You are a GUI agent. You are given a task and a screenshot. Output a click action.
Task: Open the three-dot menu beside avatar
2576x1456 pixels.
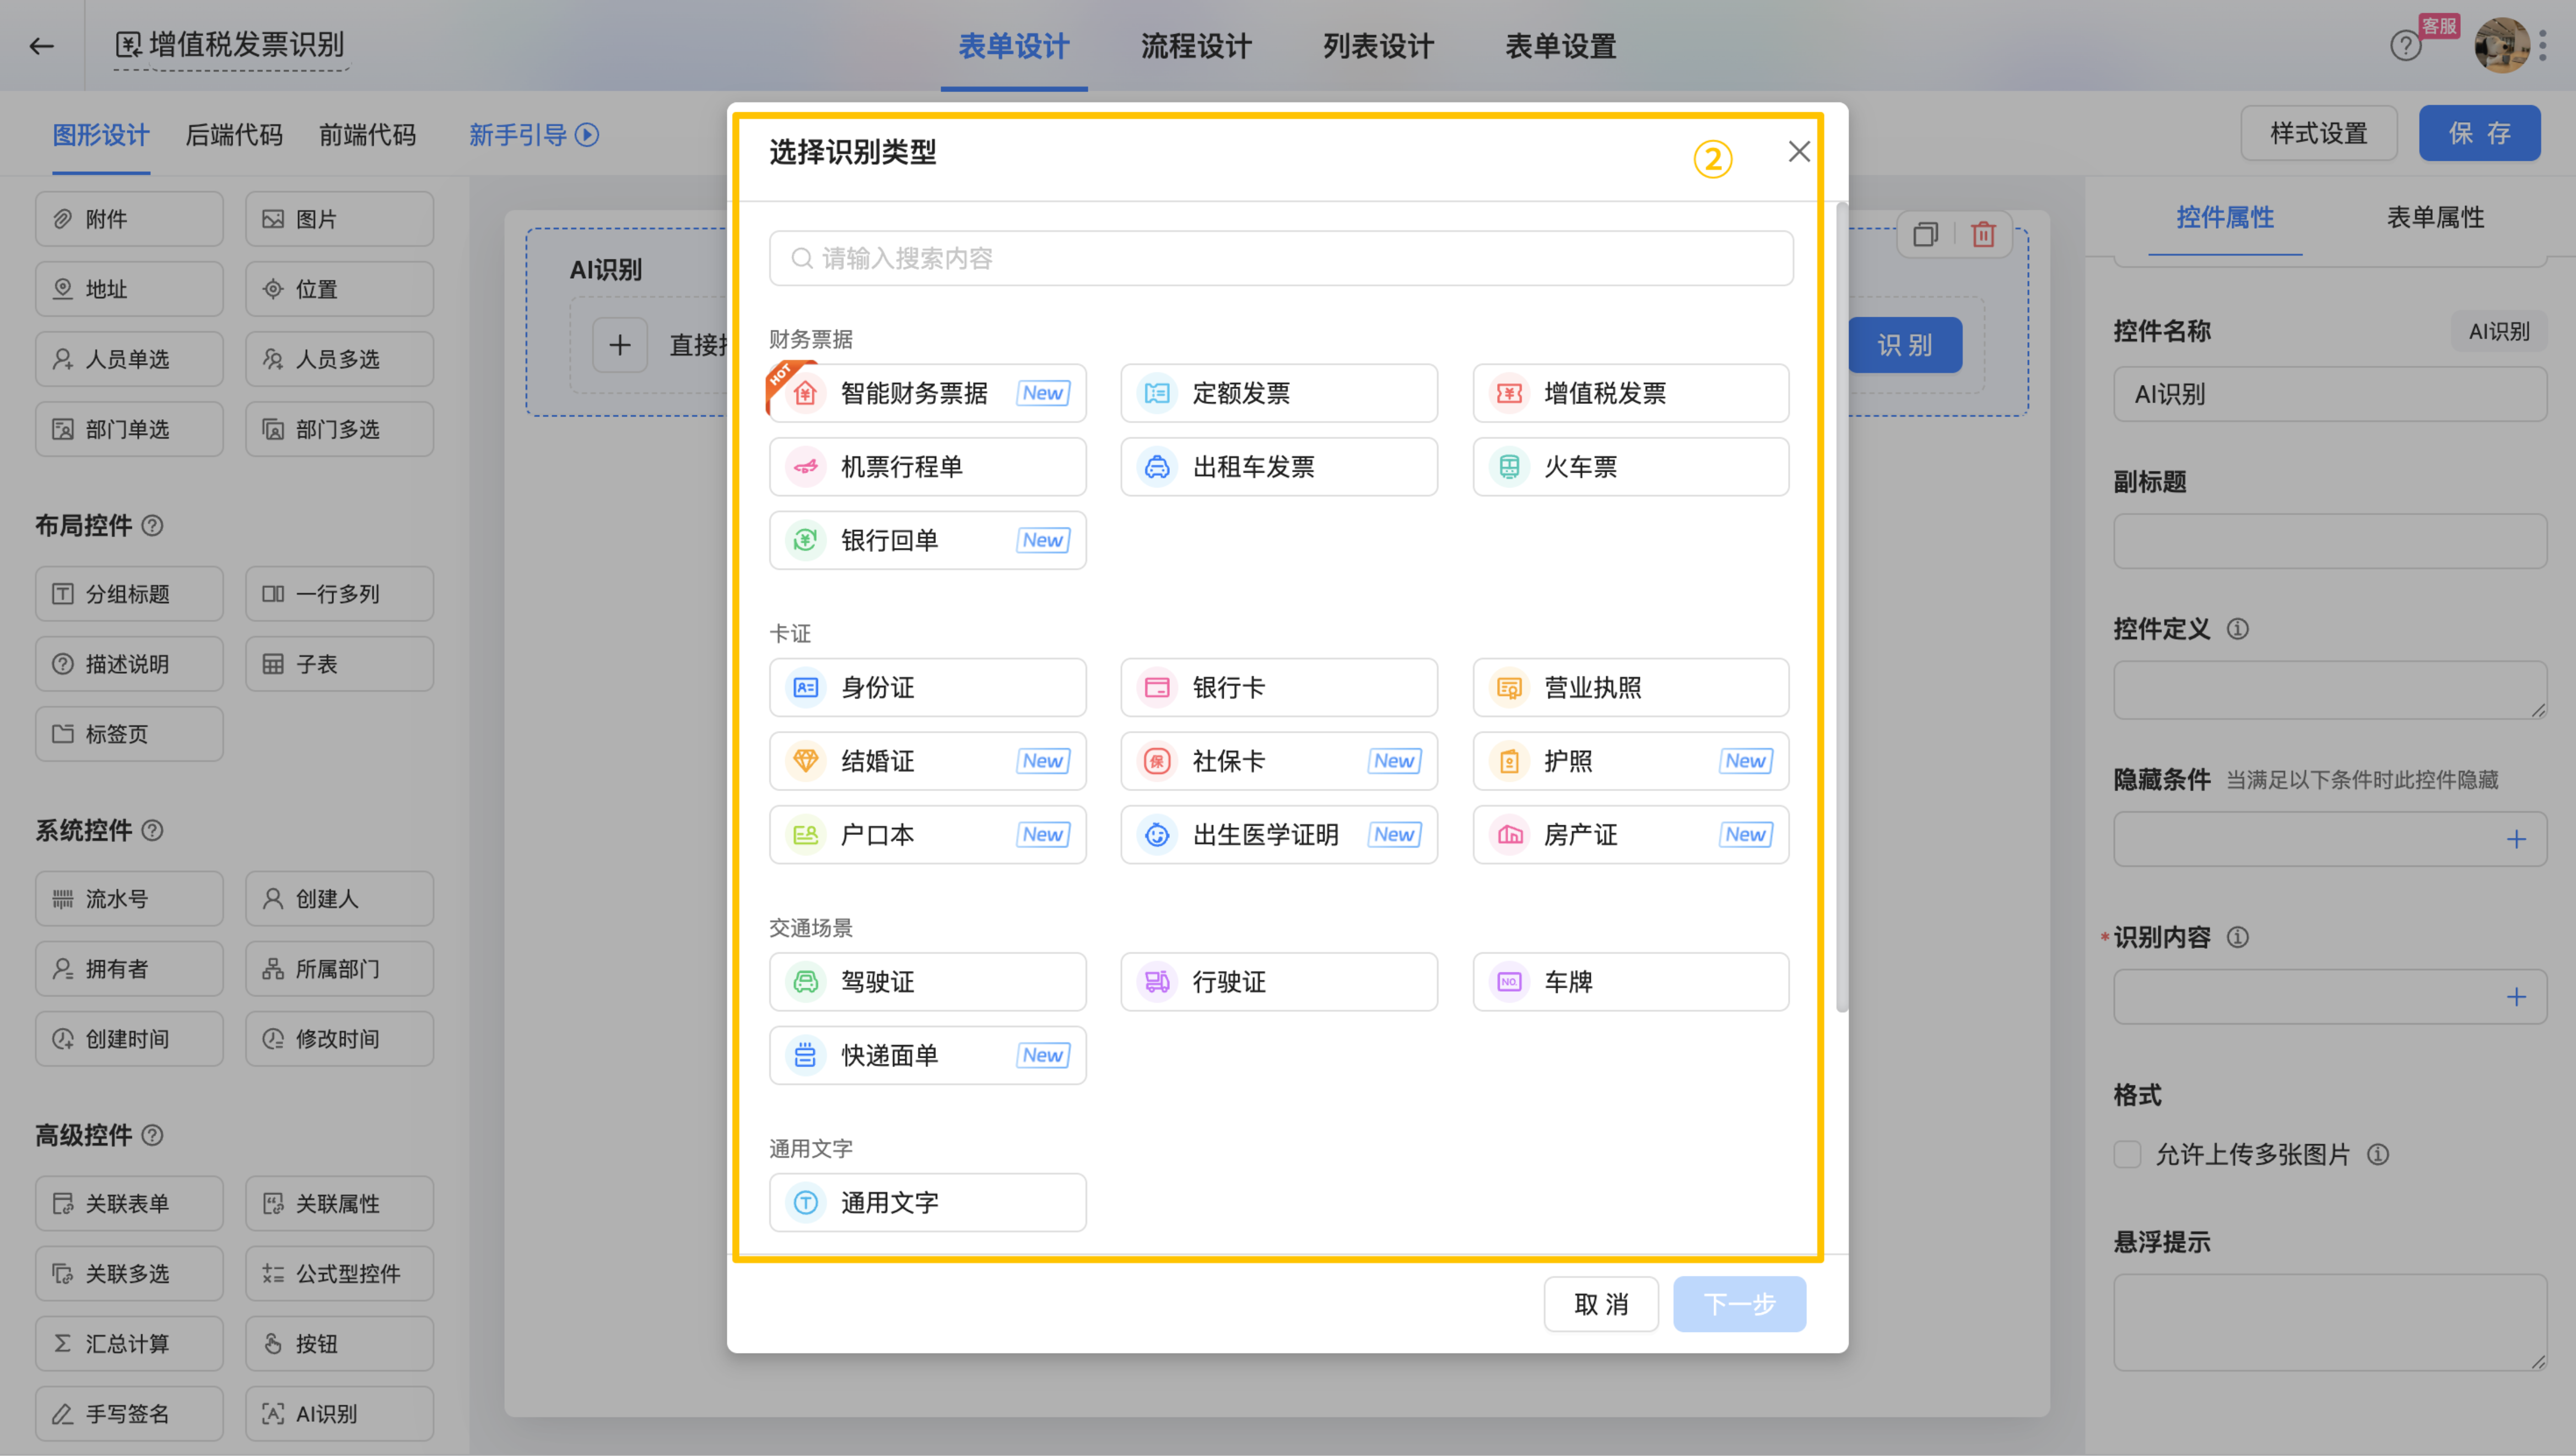[2543, 46]
